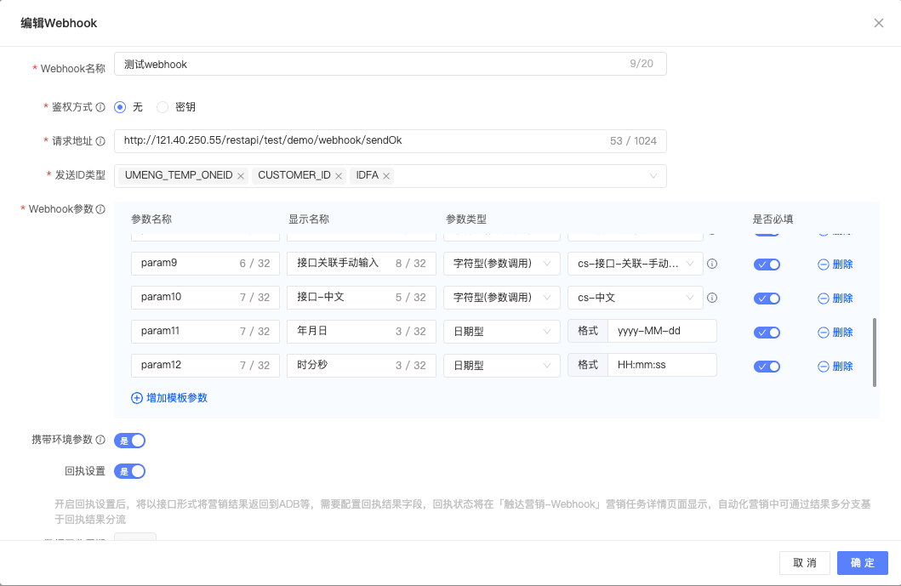Toggle required switch for param11

(767, 332)
